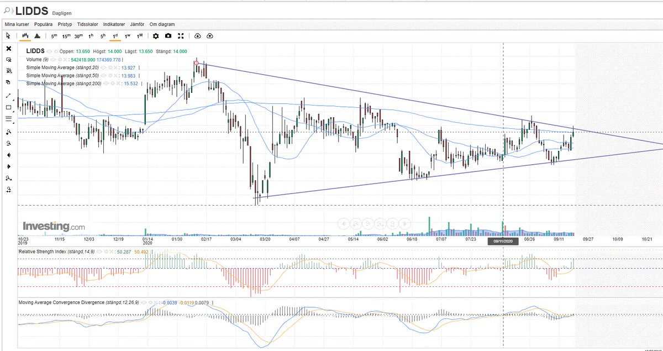This screenshot has height=351, width=663.
Task: Open the Jämför menu
Action: 138,24
